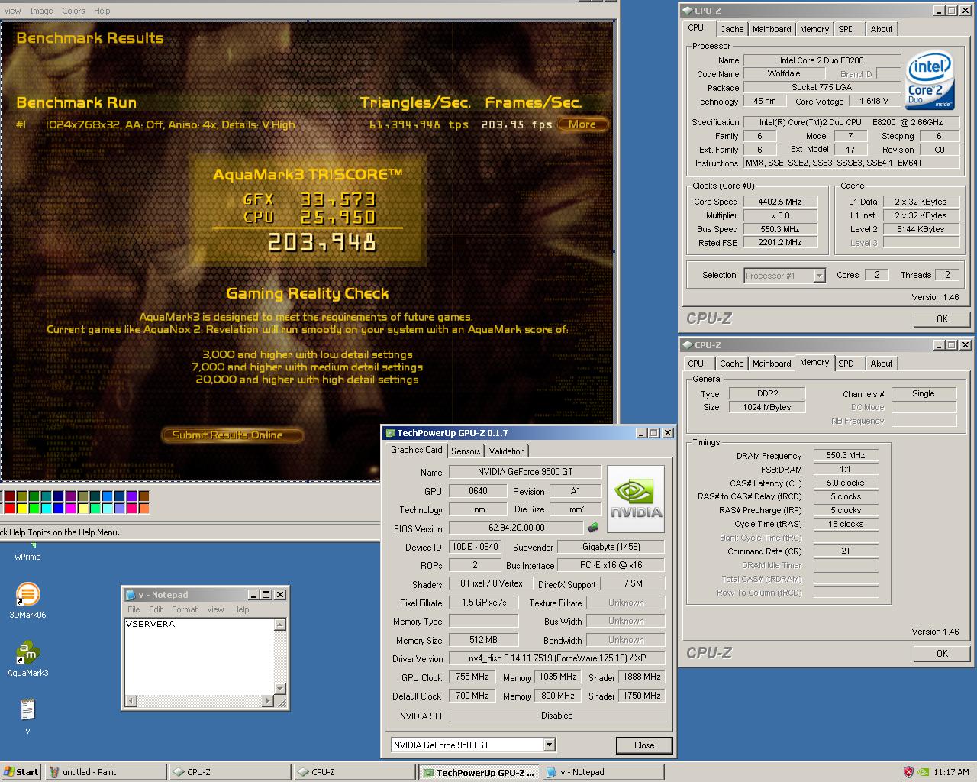Select the Graphics Card tab in GPU-Z
The width and height of the screenshot is (977, 782).
(417, 450)
